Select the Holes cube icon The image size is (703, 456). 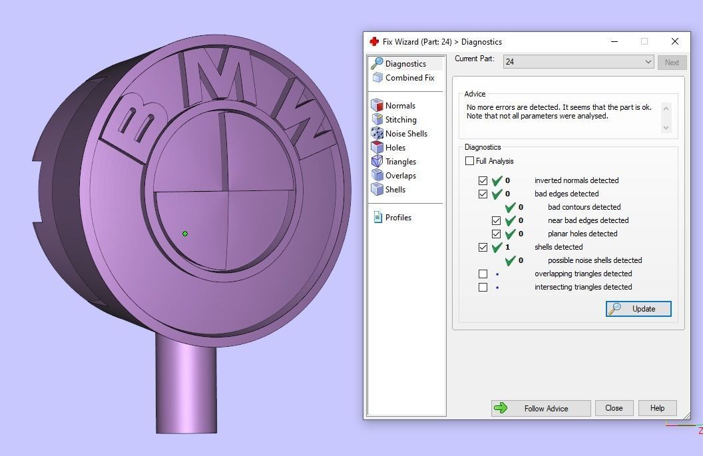pos(377,147)
